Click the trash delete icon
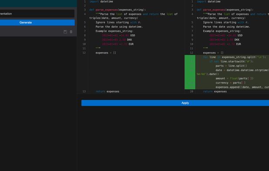Image resolution: width=269 pixels, height=171 pixels. [x=71, y=32]
